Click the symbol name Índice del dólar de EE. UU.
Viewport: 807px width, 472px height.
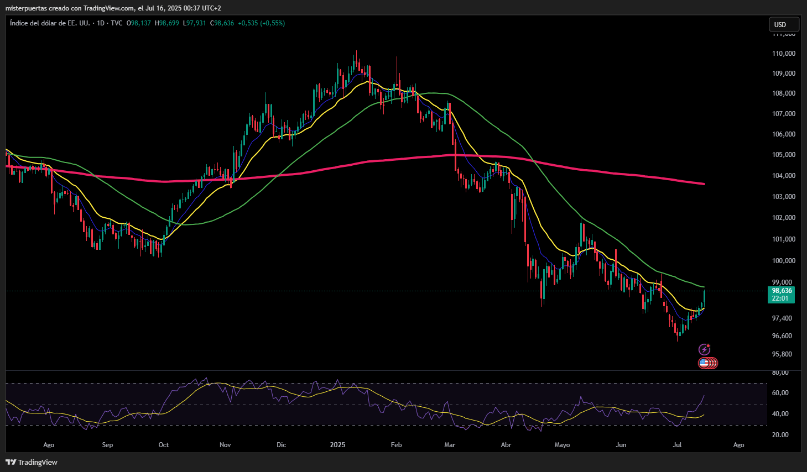[x=50, y=23]
